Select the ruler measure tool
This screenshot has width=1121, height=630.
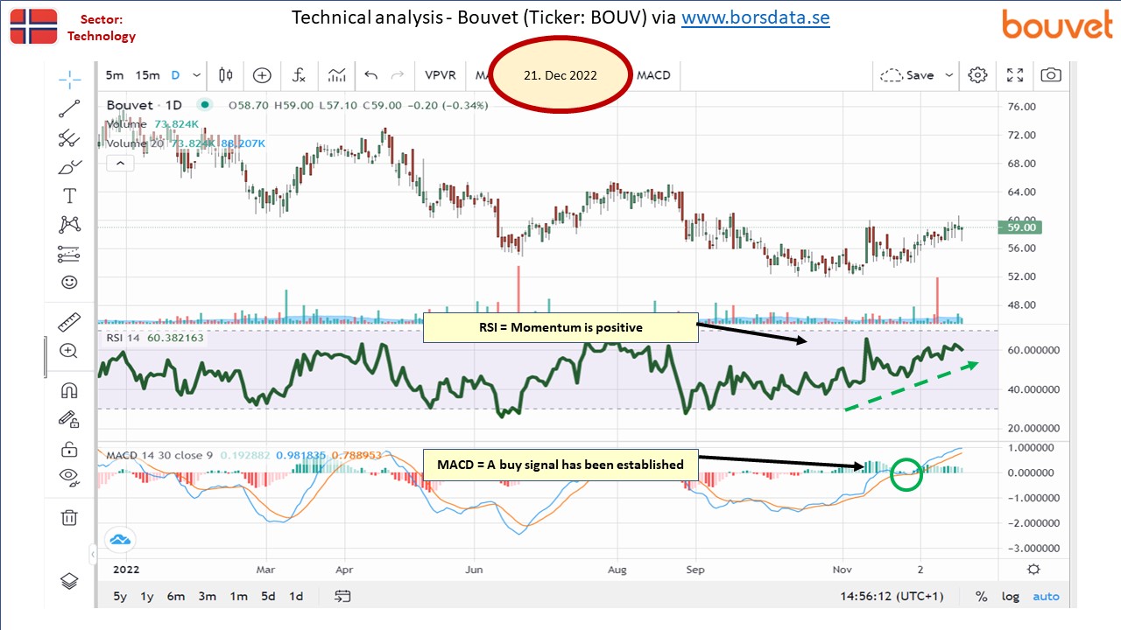[x=69, y=322]
